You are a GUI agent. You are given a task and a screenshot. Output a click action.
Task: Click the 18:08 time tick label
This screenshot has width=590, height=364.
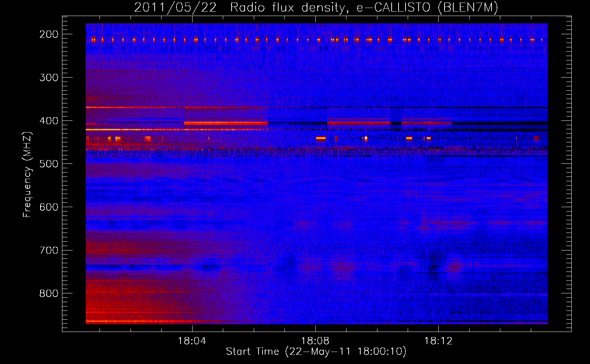[315, 341]
